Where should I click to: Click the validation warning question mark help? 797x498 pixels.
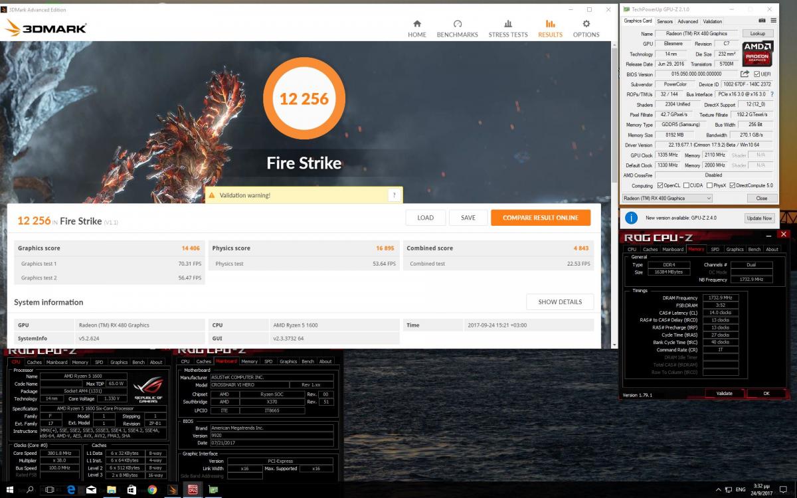tap(394, 195)
